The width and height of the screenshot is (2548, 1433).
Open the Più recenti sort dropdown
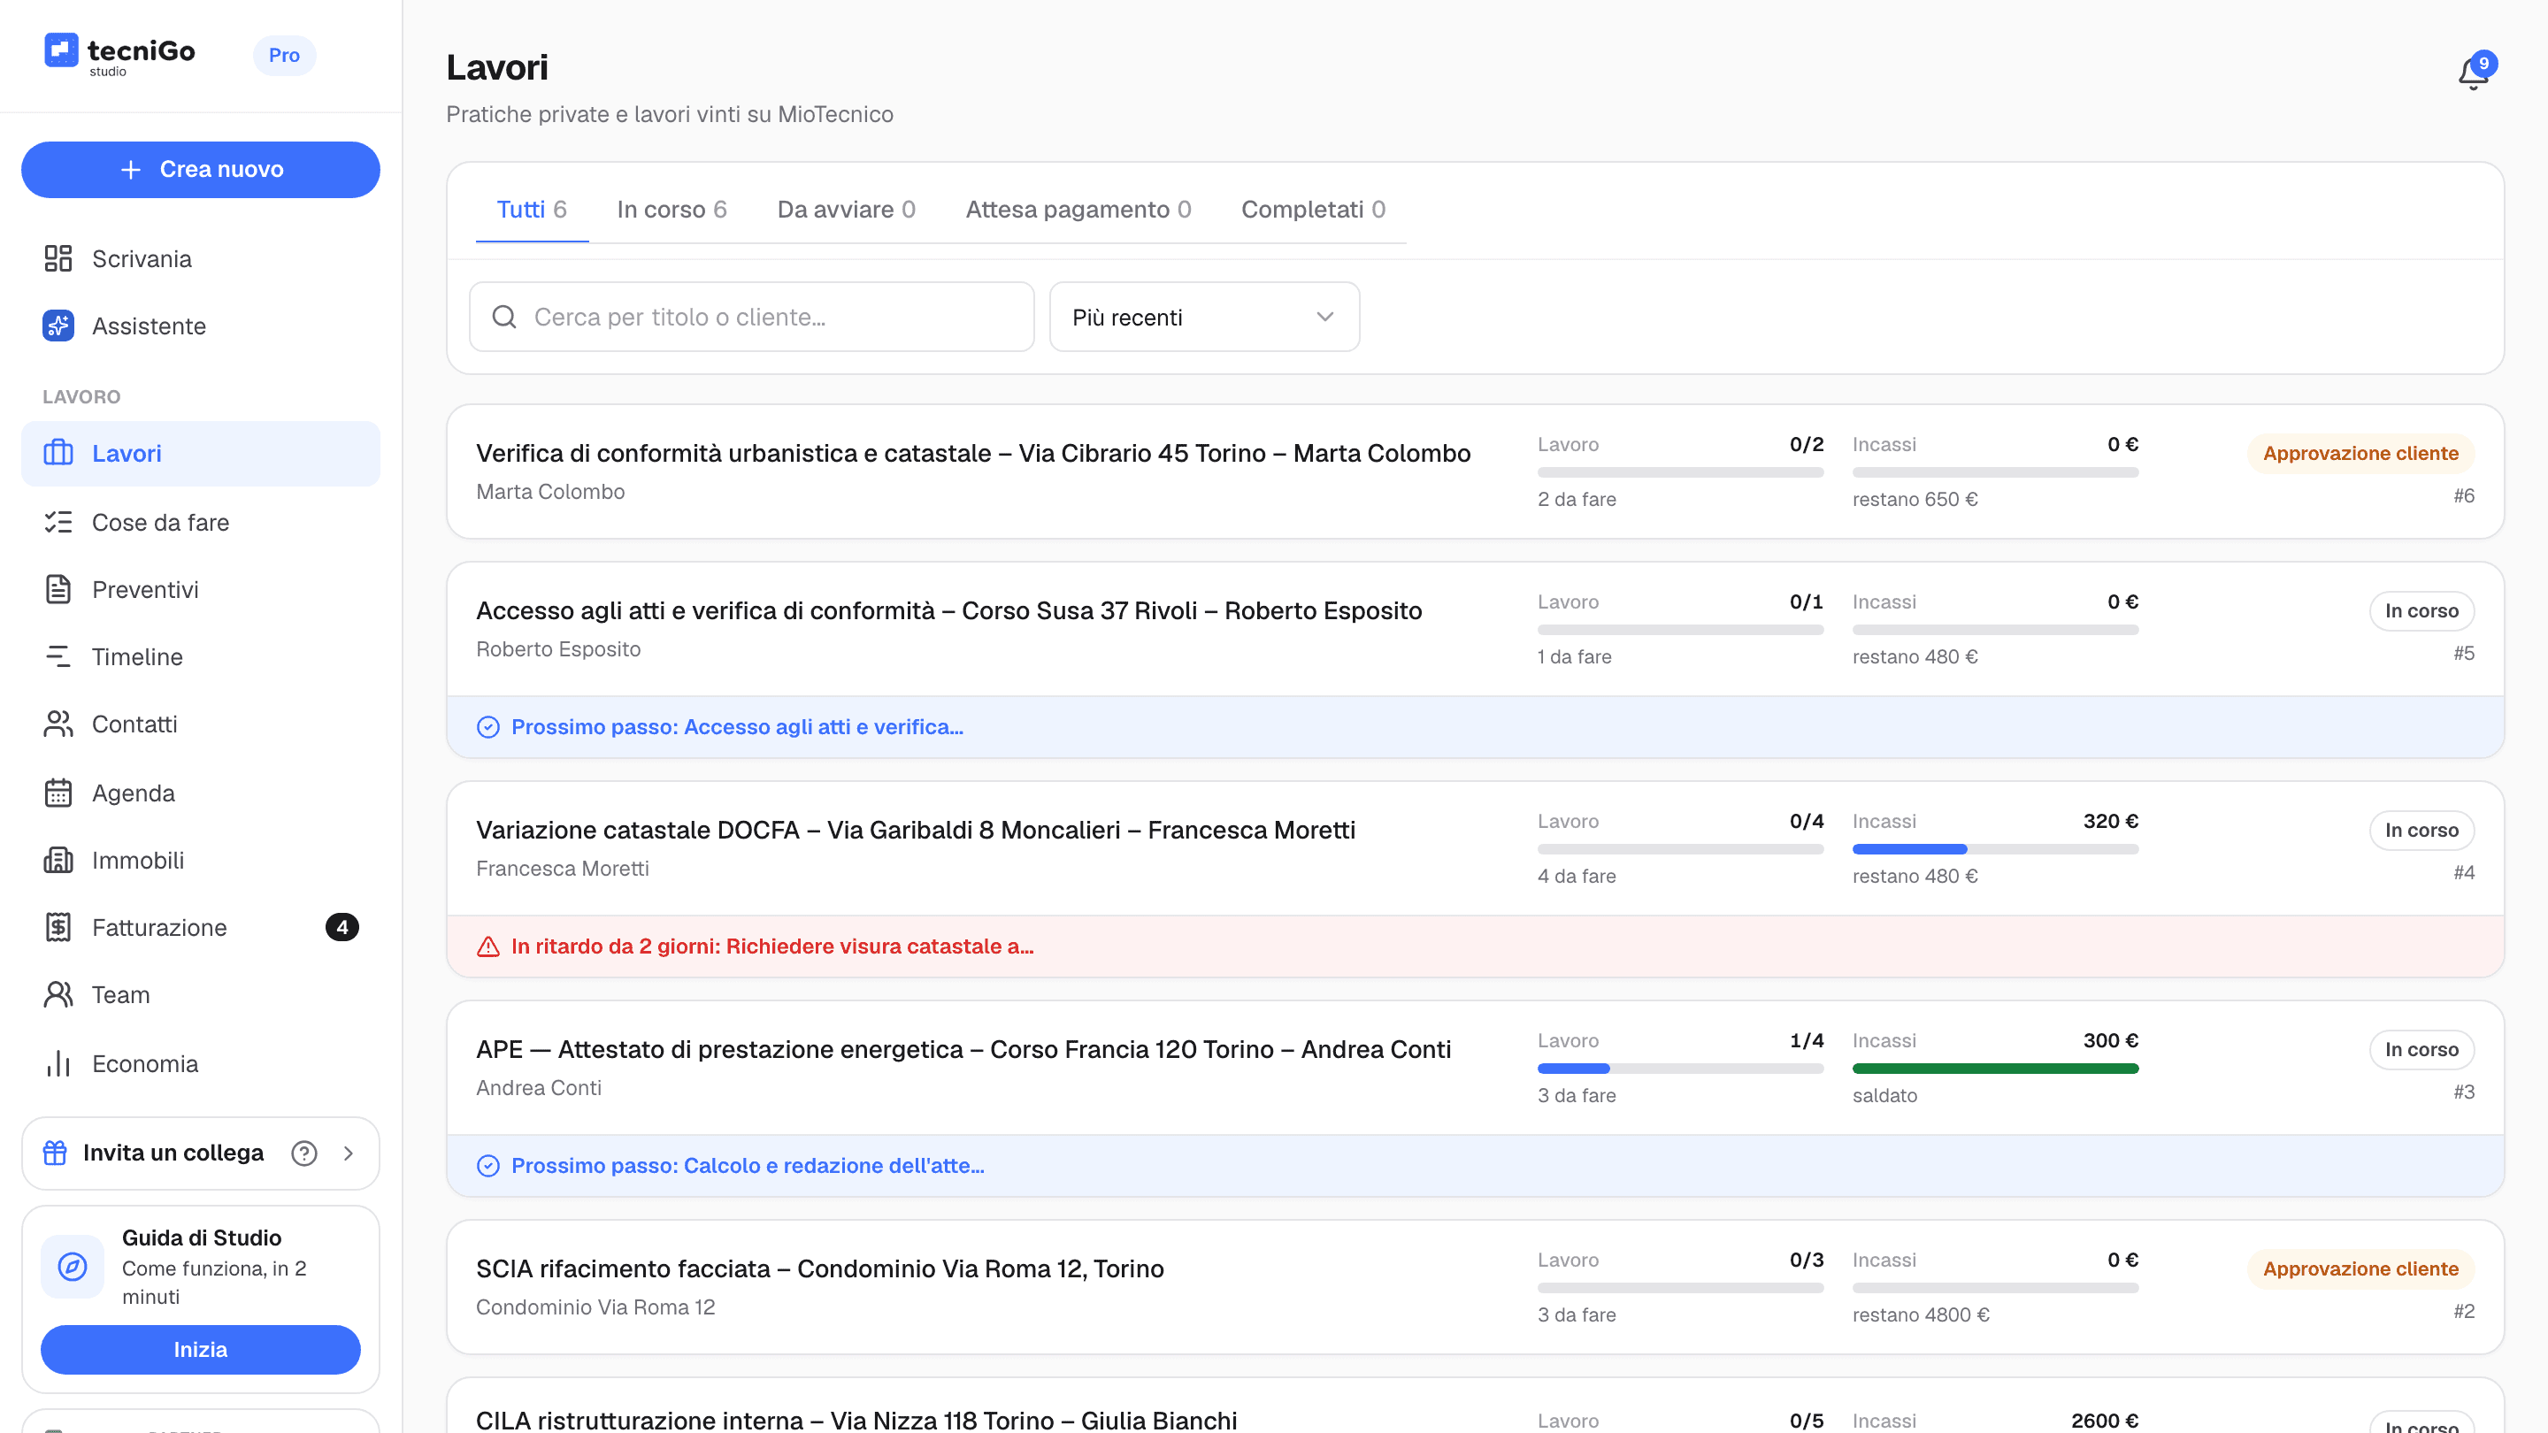click(1204, 317)
